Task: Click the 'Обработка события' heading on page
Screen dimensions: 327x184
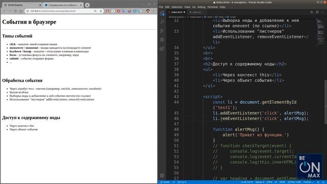Action: [x=22, y=81]
